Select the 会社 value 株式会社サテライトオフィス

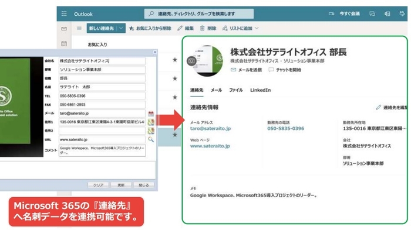coord(367,146)
